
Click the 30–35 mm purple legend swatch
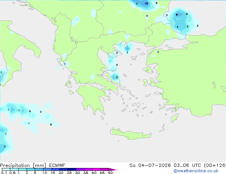pyautogui.click(x=80, y=169)
